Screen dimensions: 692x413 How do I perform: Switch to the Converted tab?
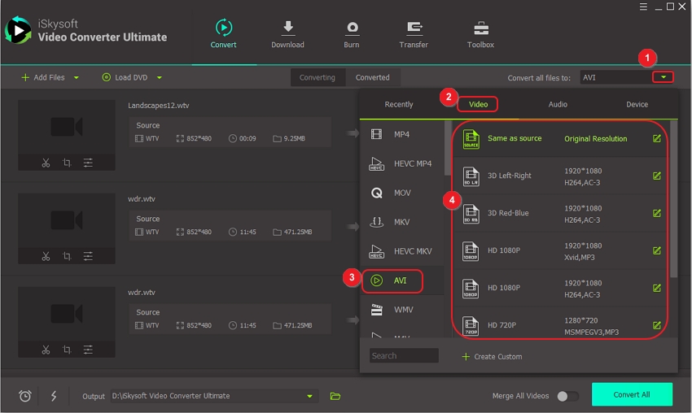pos(372,77)
